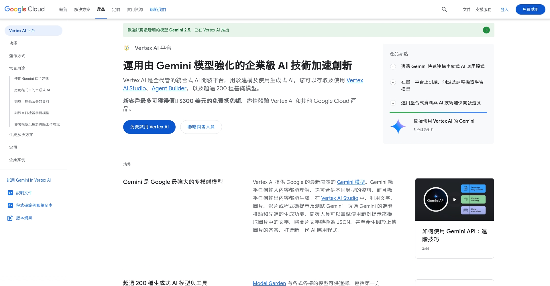Click Vertex AI Studio link in 功能 paragraph
This screenshot has width=550, height=286.
click(x=339, y=198)
